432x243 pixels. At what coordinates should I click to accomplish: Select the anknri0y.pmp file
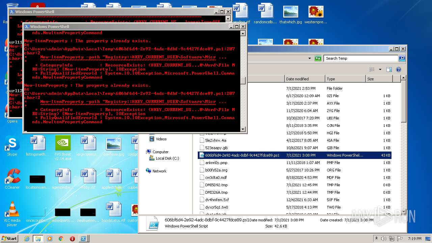295,163
